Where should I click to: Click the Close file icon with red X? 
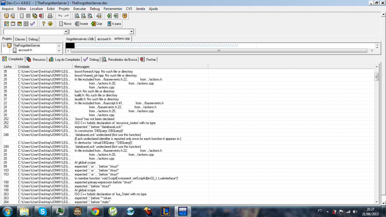41,15
